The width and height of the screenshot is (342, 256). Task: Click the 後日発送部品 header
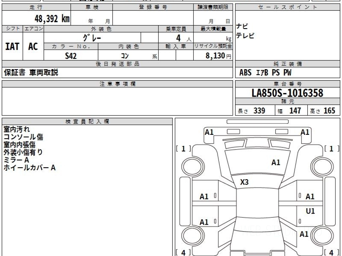coord(117,64)
